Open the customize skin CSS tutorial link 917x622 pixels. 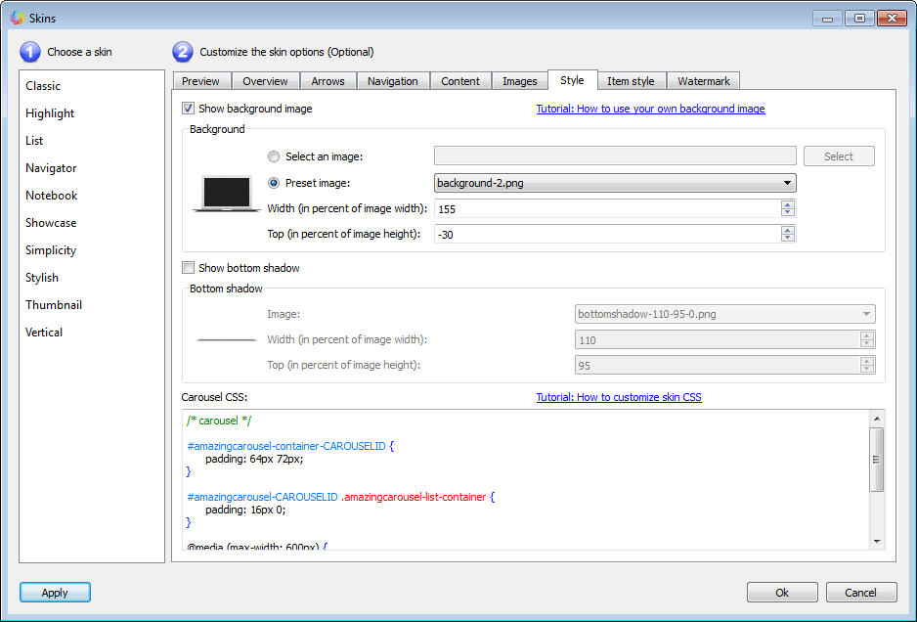(x=618, y=397)
